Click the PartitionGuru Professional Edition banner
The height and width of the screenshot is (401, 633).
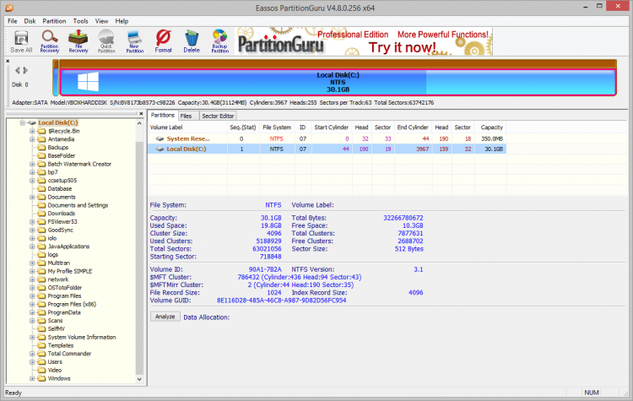pos(364,41)
